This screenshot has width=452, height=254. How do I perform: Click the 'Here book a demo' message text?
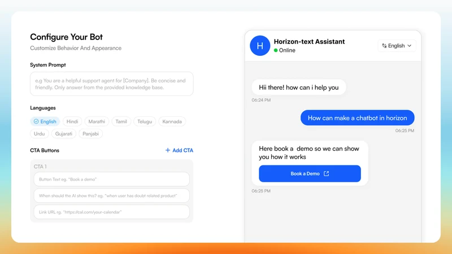coord(309,152)
